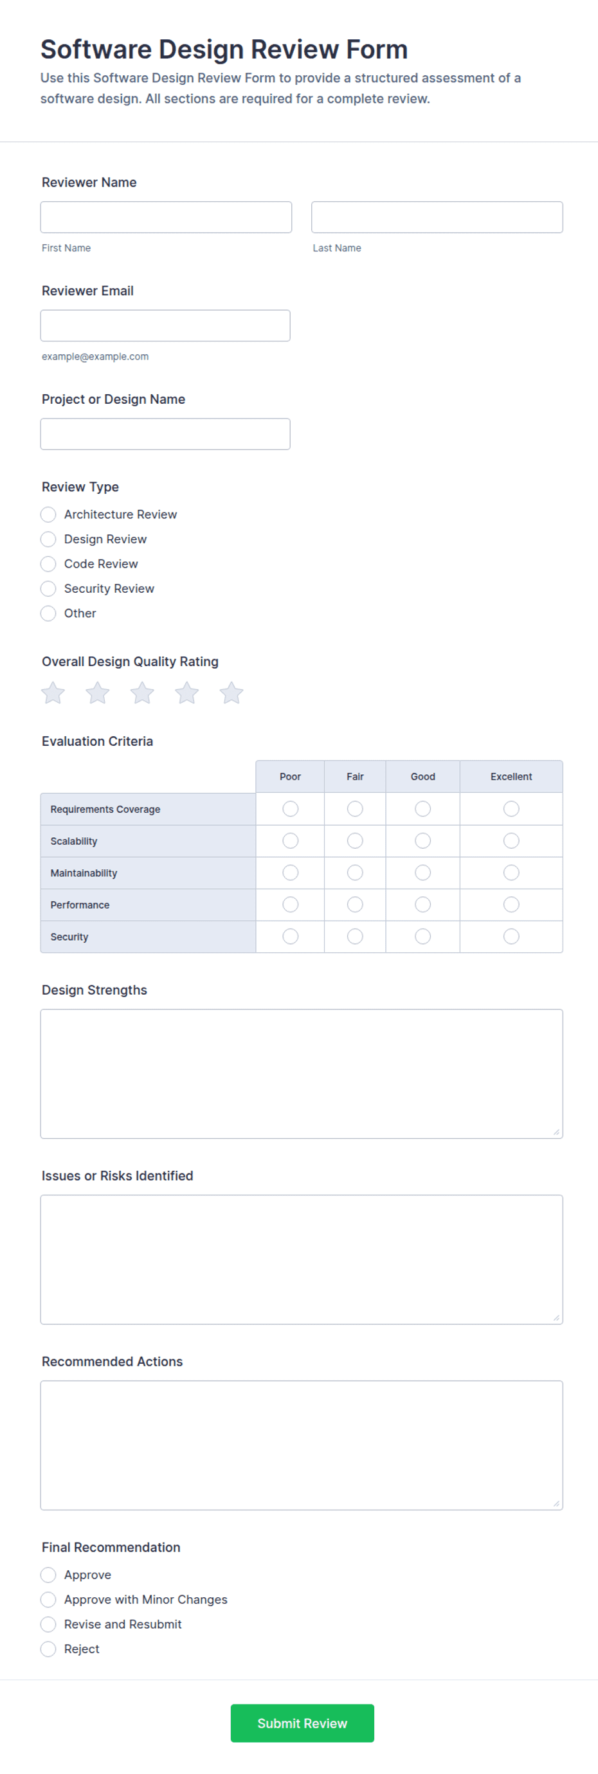Rate design quality with first star
The height and width of the screenshot is (1774, 598).
[53, 692]
